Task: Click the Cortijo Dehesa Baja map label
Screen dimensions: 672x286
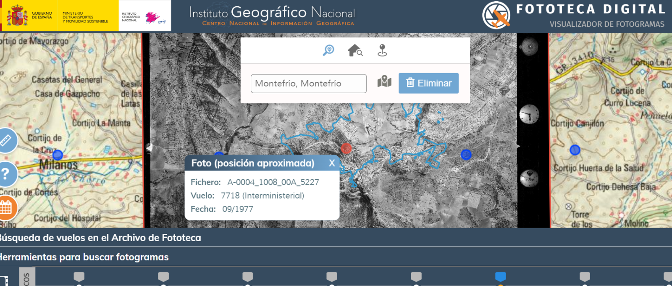Action: coord(621,186)
